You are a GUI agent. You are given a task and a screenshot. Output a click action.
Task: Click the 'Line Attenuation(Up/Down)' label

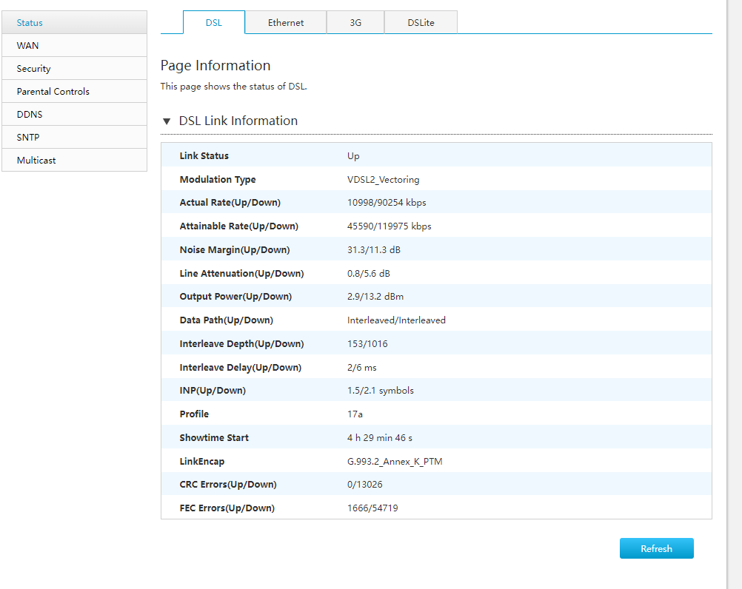[x=242, y=273]
